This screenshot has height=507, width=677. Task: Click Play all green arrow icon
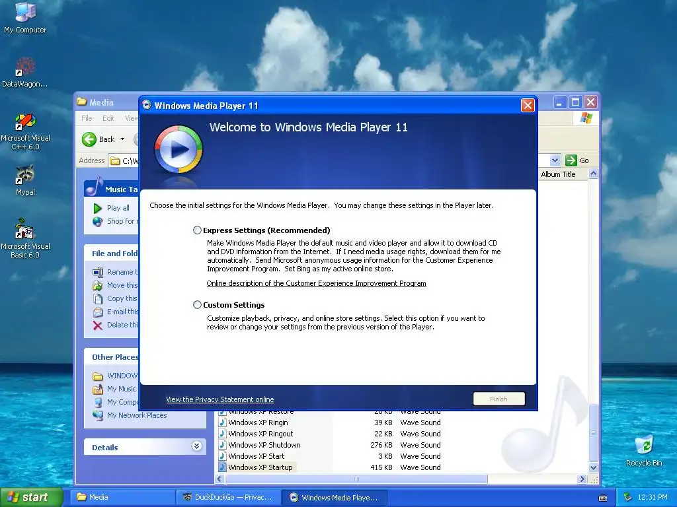98,208
